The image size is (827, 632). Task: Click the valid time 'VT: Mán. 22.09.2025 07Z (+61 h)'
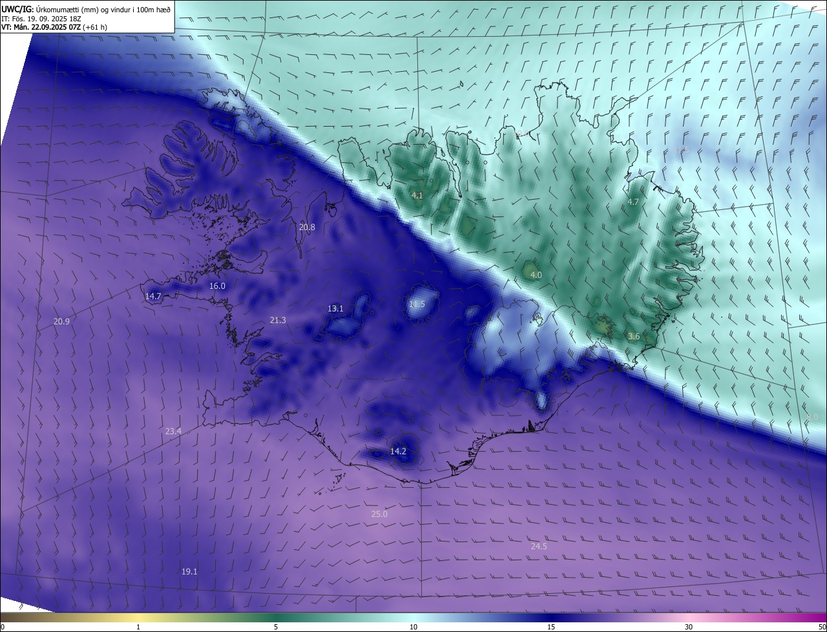coord(54,27)
